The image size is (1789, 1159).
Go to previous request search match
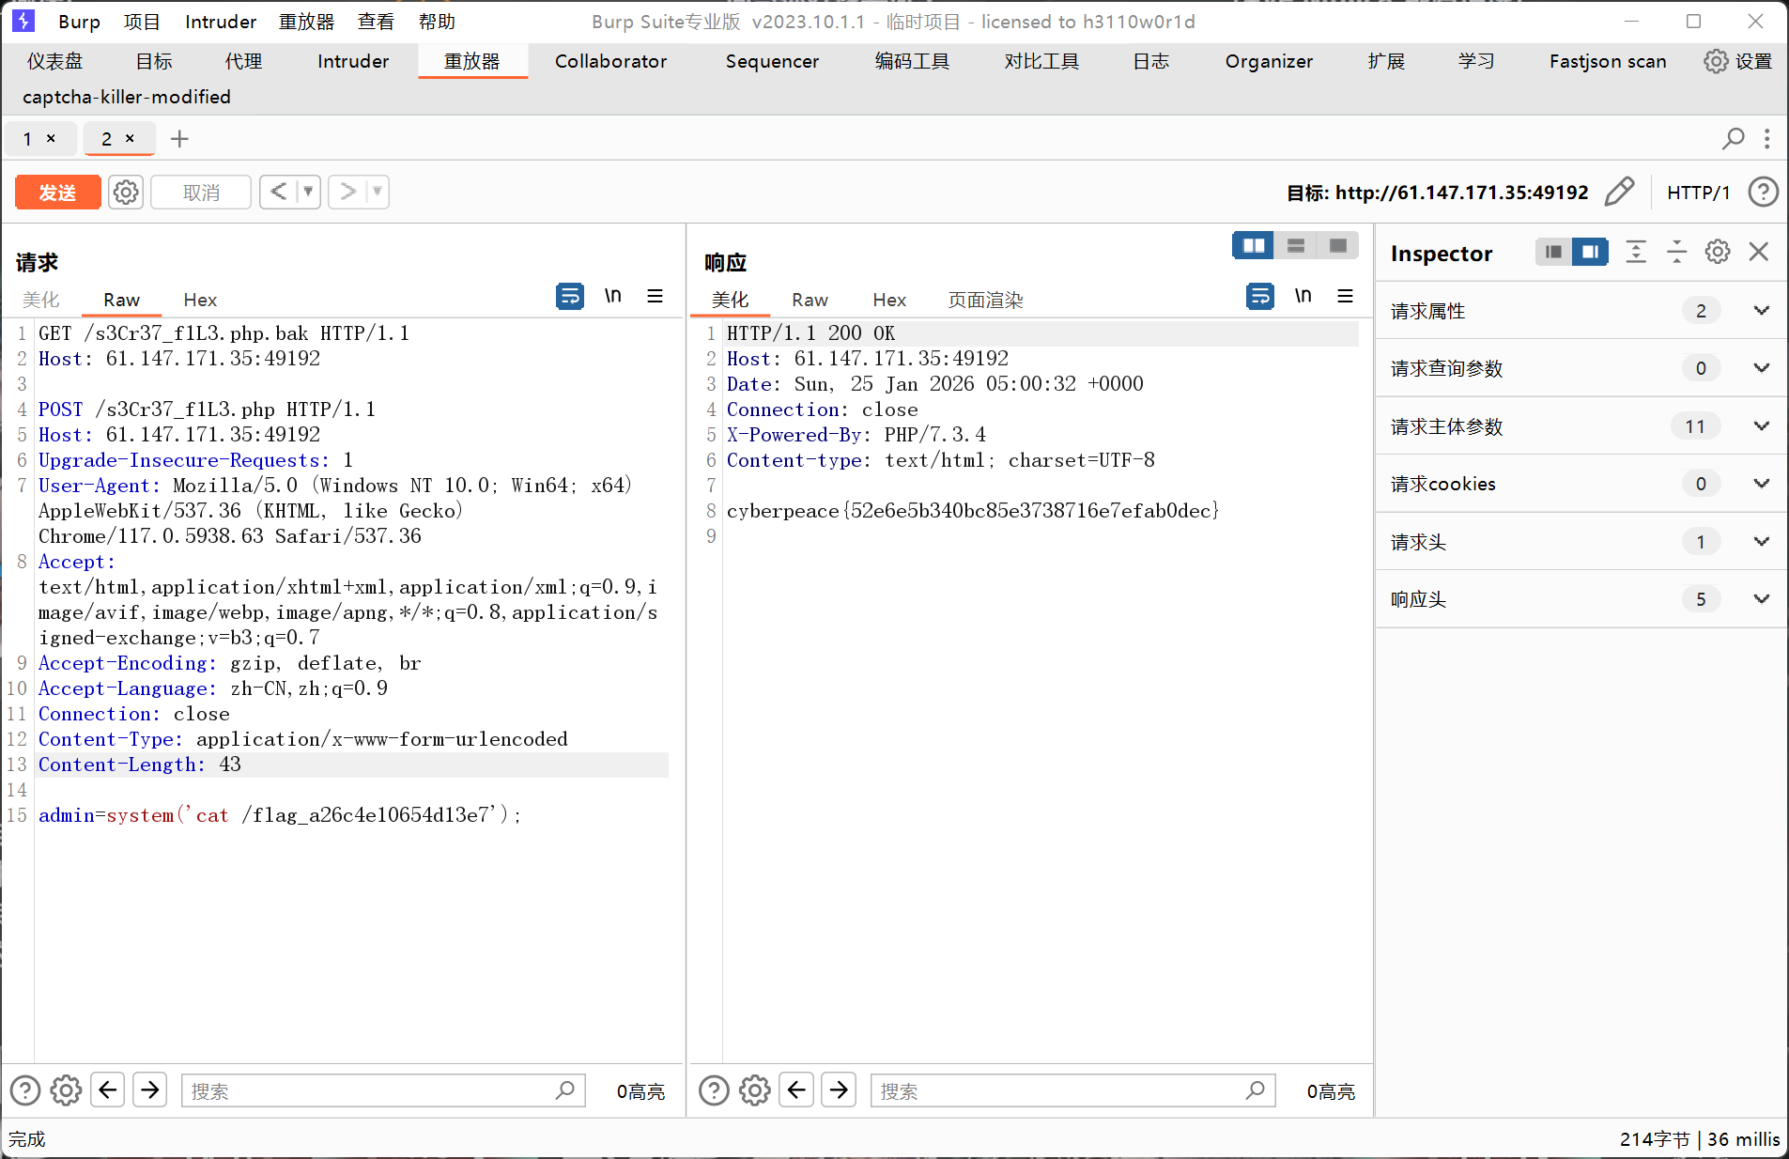108,1090
